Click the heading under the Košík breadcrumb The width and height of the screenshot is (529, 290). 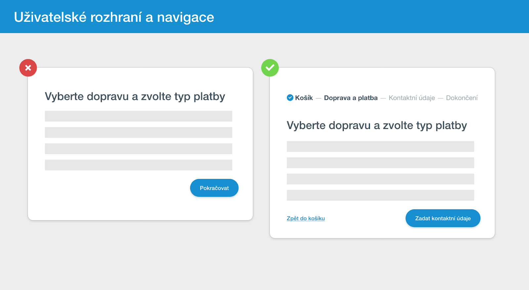(x=377, y=126)
